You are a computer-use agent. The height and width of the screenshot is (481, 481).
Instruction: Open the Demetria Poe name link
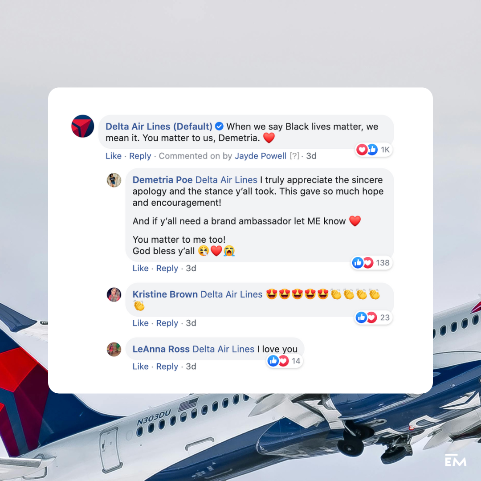tap(163, 180)
